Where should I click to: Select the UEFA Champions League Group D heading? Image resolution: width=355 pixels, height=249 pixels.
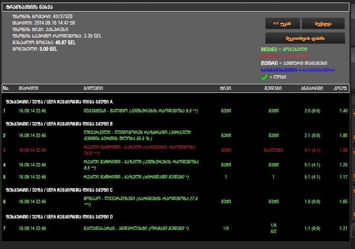click(x=58, y=217)
